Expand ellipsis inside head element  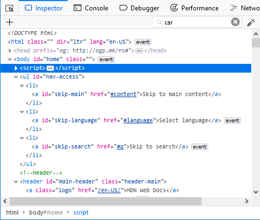tap(139, 51)
